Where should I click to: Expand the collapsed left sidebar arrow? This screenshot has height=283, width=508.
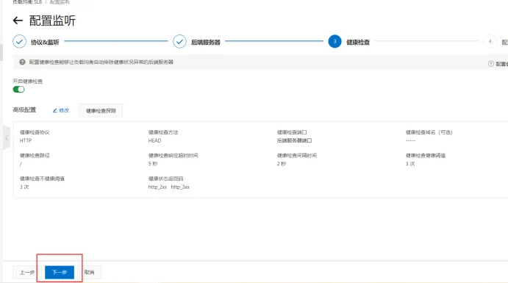pyautogui.click(x=7, y=137)
